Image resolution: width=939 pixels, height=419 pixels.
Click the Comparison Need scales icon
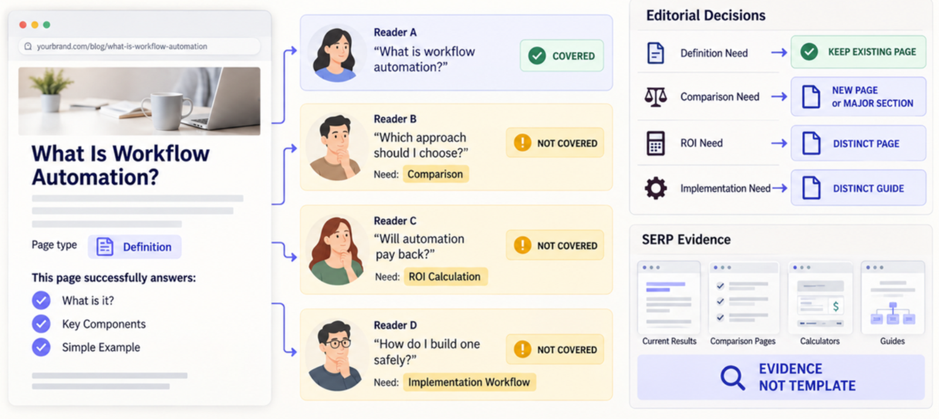click(x=656, y=96)
